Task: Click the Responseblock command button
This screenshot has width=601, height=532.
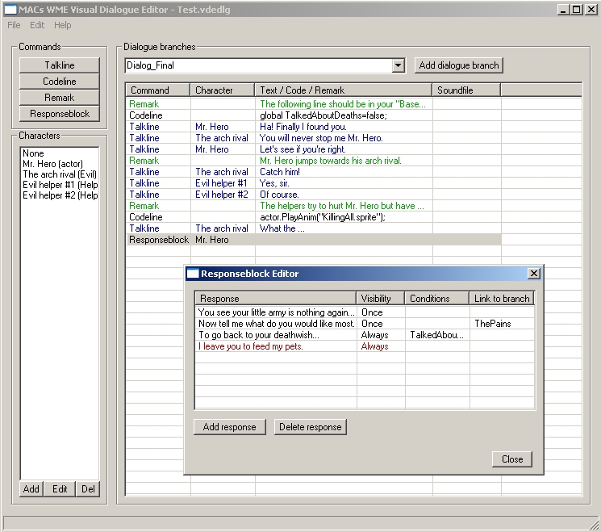Action: click(60, 114)
